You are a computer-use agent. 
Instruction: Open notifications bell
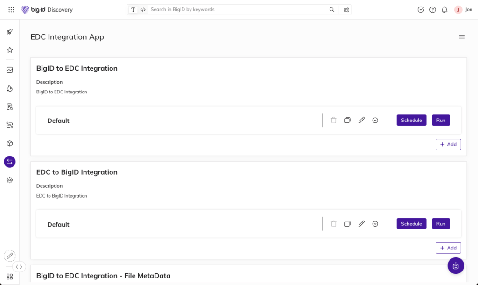pyautogui.click(x=444, y=10)
